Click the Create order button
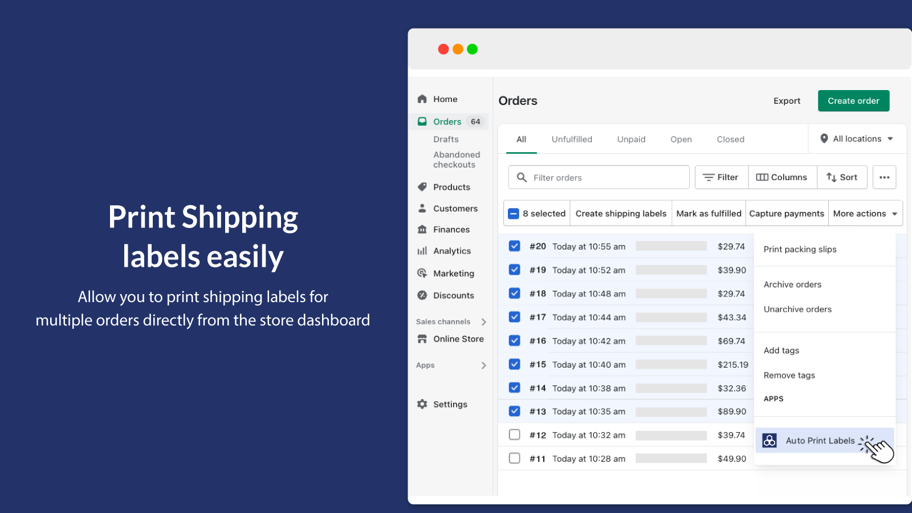This screenshot has height=513, width=912. coord(853,100)
